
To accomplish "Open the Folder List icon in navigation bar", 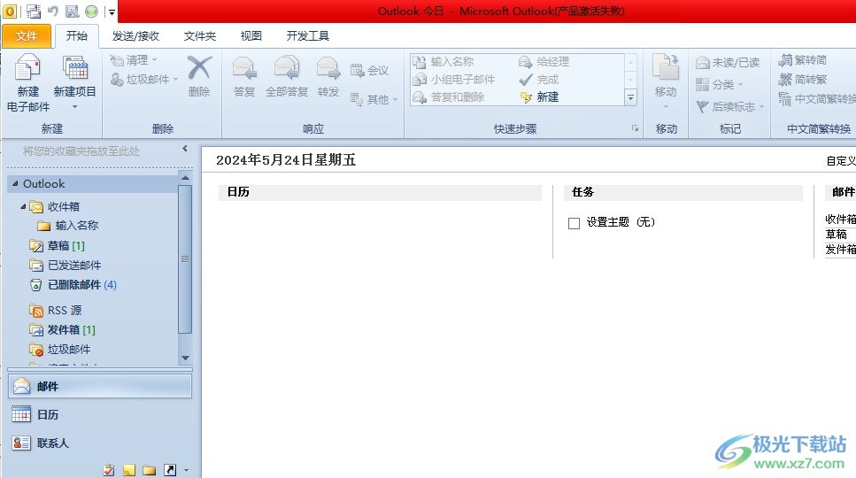I will 149,470.
